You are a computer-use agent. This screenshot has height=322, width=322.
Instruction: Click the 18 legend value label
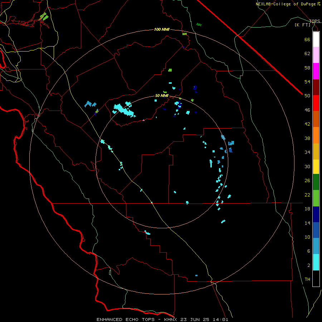[307, 209]
